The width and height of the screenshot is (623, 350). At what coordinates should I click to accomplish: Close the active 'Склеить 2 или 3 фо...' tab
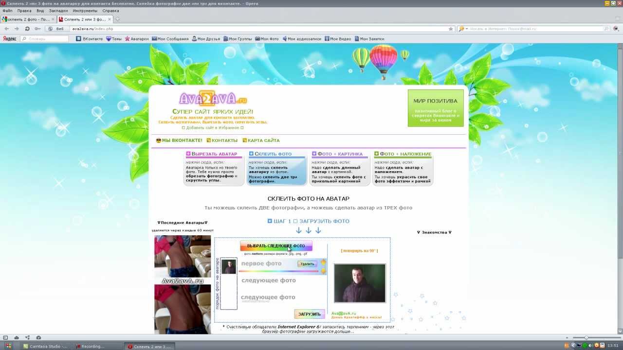tap(110, 19)
